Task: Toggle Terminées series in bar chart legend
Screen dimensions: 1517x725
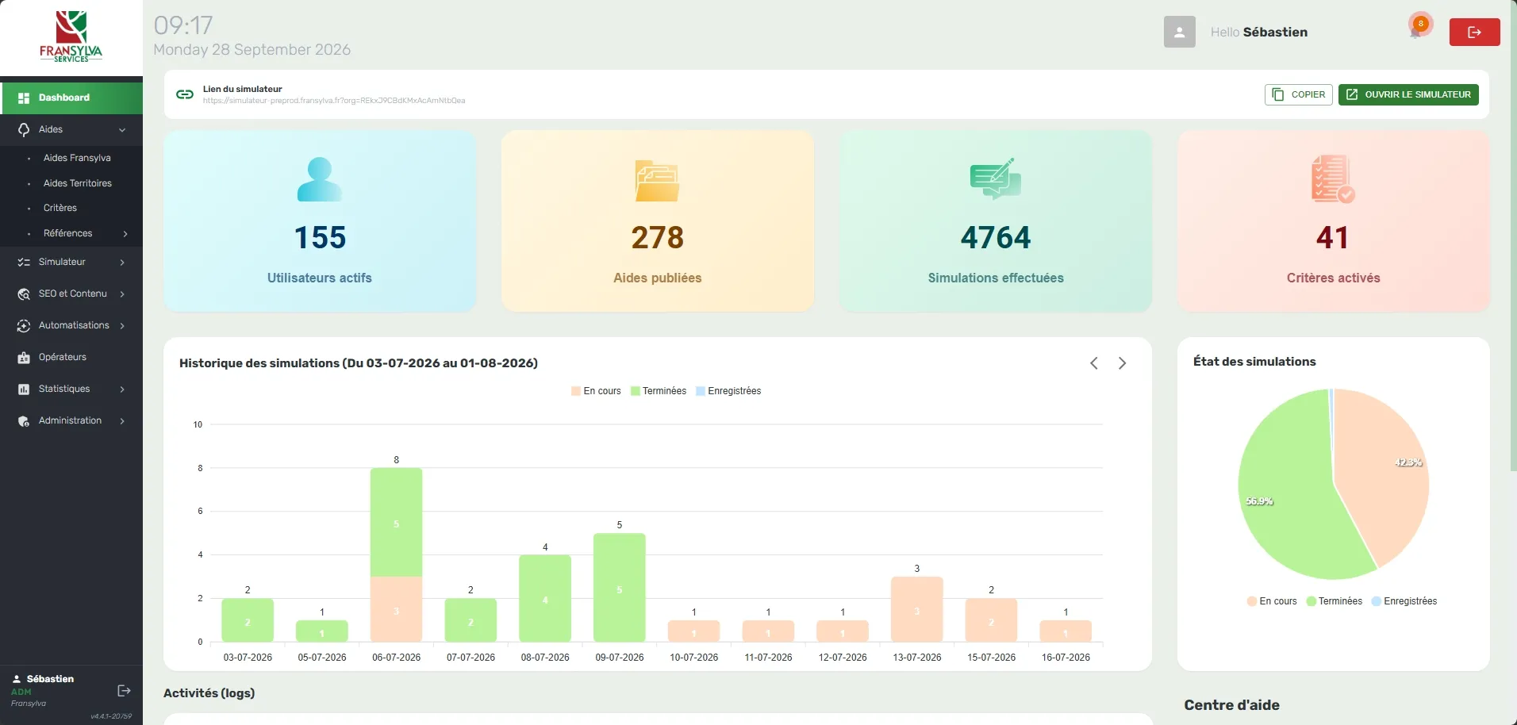Action: click(659, 391)
